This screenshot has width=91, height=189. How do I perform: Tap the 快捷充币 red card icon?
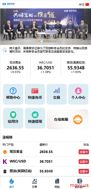pos(35,91)
